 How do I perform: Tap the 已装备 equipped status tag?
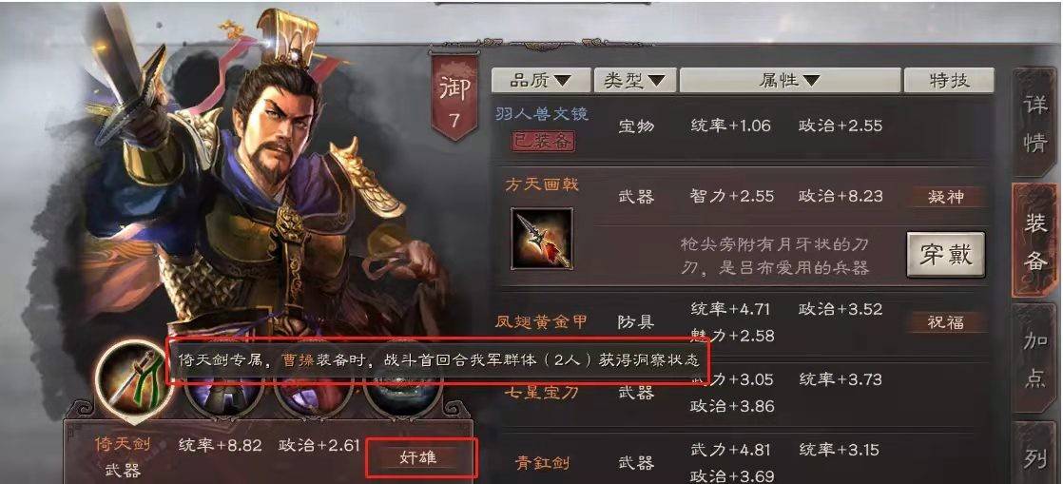(542, 141)
